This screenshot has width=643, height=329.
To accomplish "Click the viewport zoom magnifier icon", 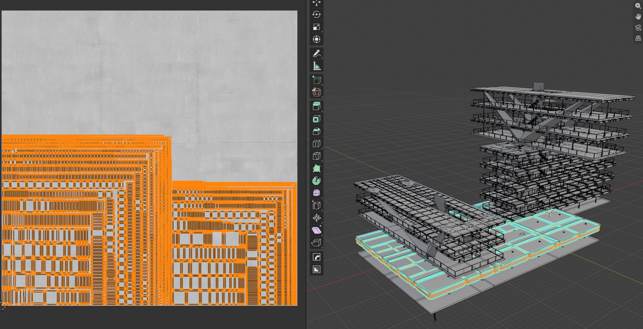I will (x=638, y=6).
